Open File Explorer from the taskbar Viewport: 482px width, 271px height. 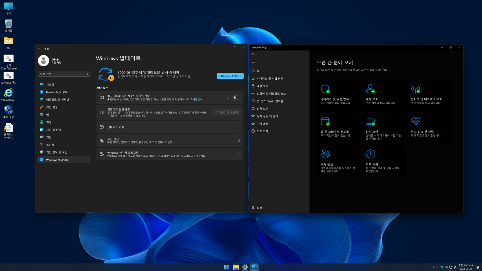tap(236, 267)
